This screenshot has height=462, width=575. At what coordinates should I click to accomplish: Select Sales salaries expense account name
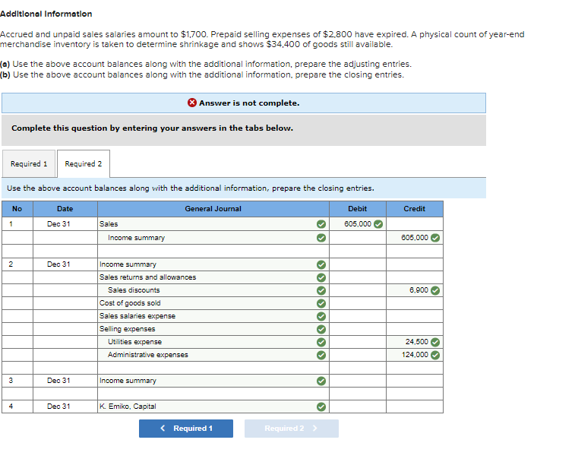(137, 316)
